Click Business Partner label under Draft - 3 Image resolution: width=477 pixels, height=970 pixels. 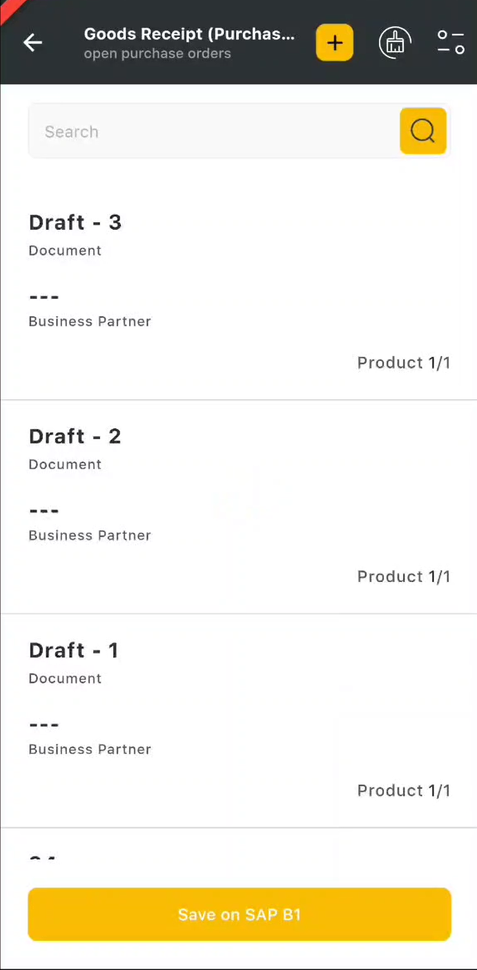pos(90,322)
